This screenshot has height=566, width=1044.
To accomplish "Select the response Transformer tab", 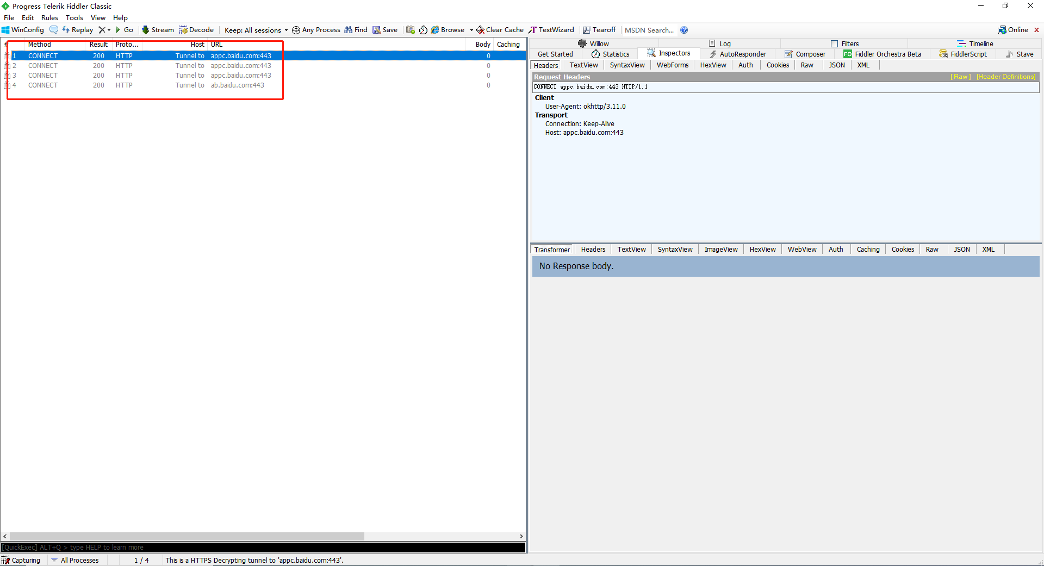I will [552, 250].
